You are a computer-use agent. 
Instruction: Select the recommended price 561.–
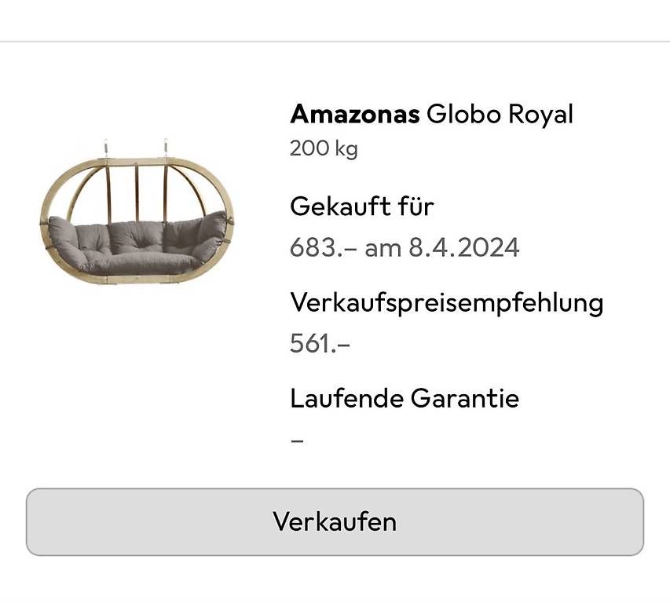pos(320,343)
